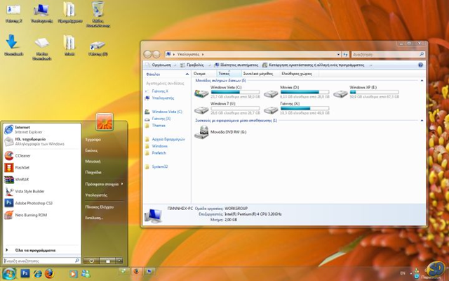Open Εικόνες (Pictures) in the Start menu
This screenshot has width=449, height=281.
[91, 150]
